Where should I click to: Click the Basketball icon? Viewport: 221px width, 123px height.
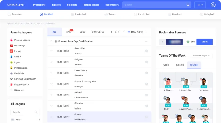click(x=72, y=14)
